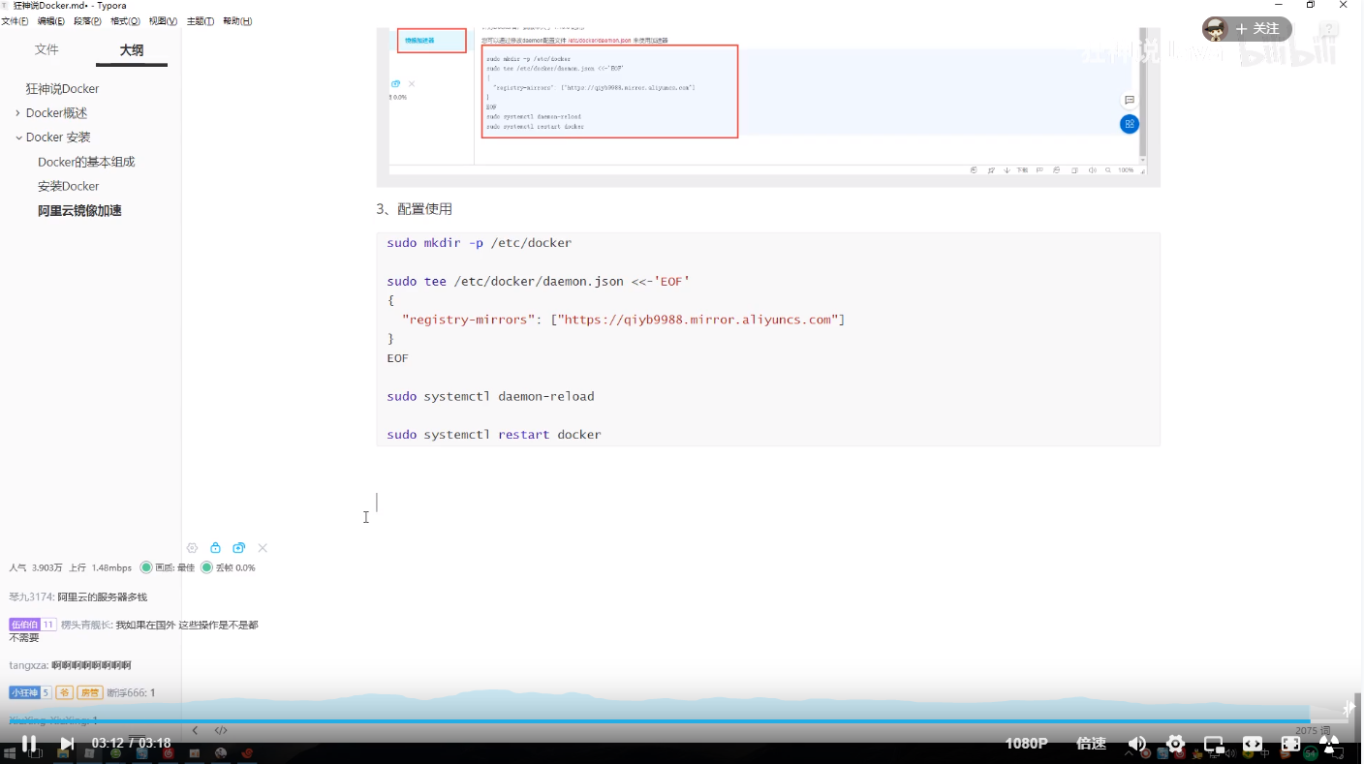
Task: Click the sudo mkdir code line
Action: [x=479, y=243]
